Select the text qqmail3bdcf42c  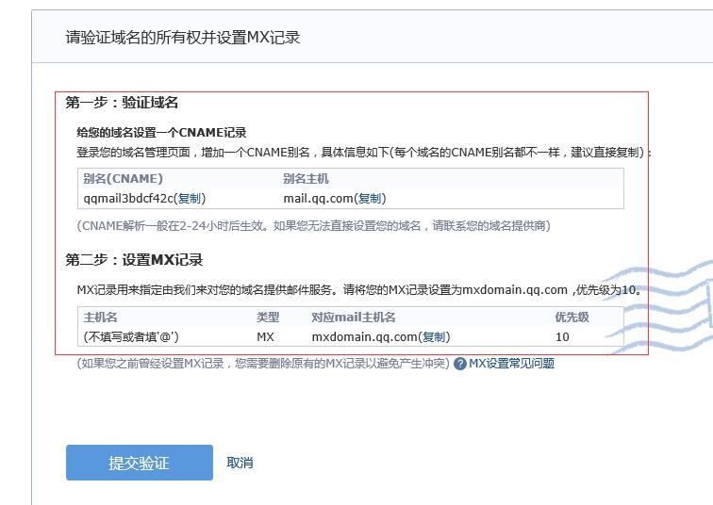click(x=128, y=199)
